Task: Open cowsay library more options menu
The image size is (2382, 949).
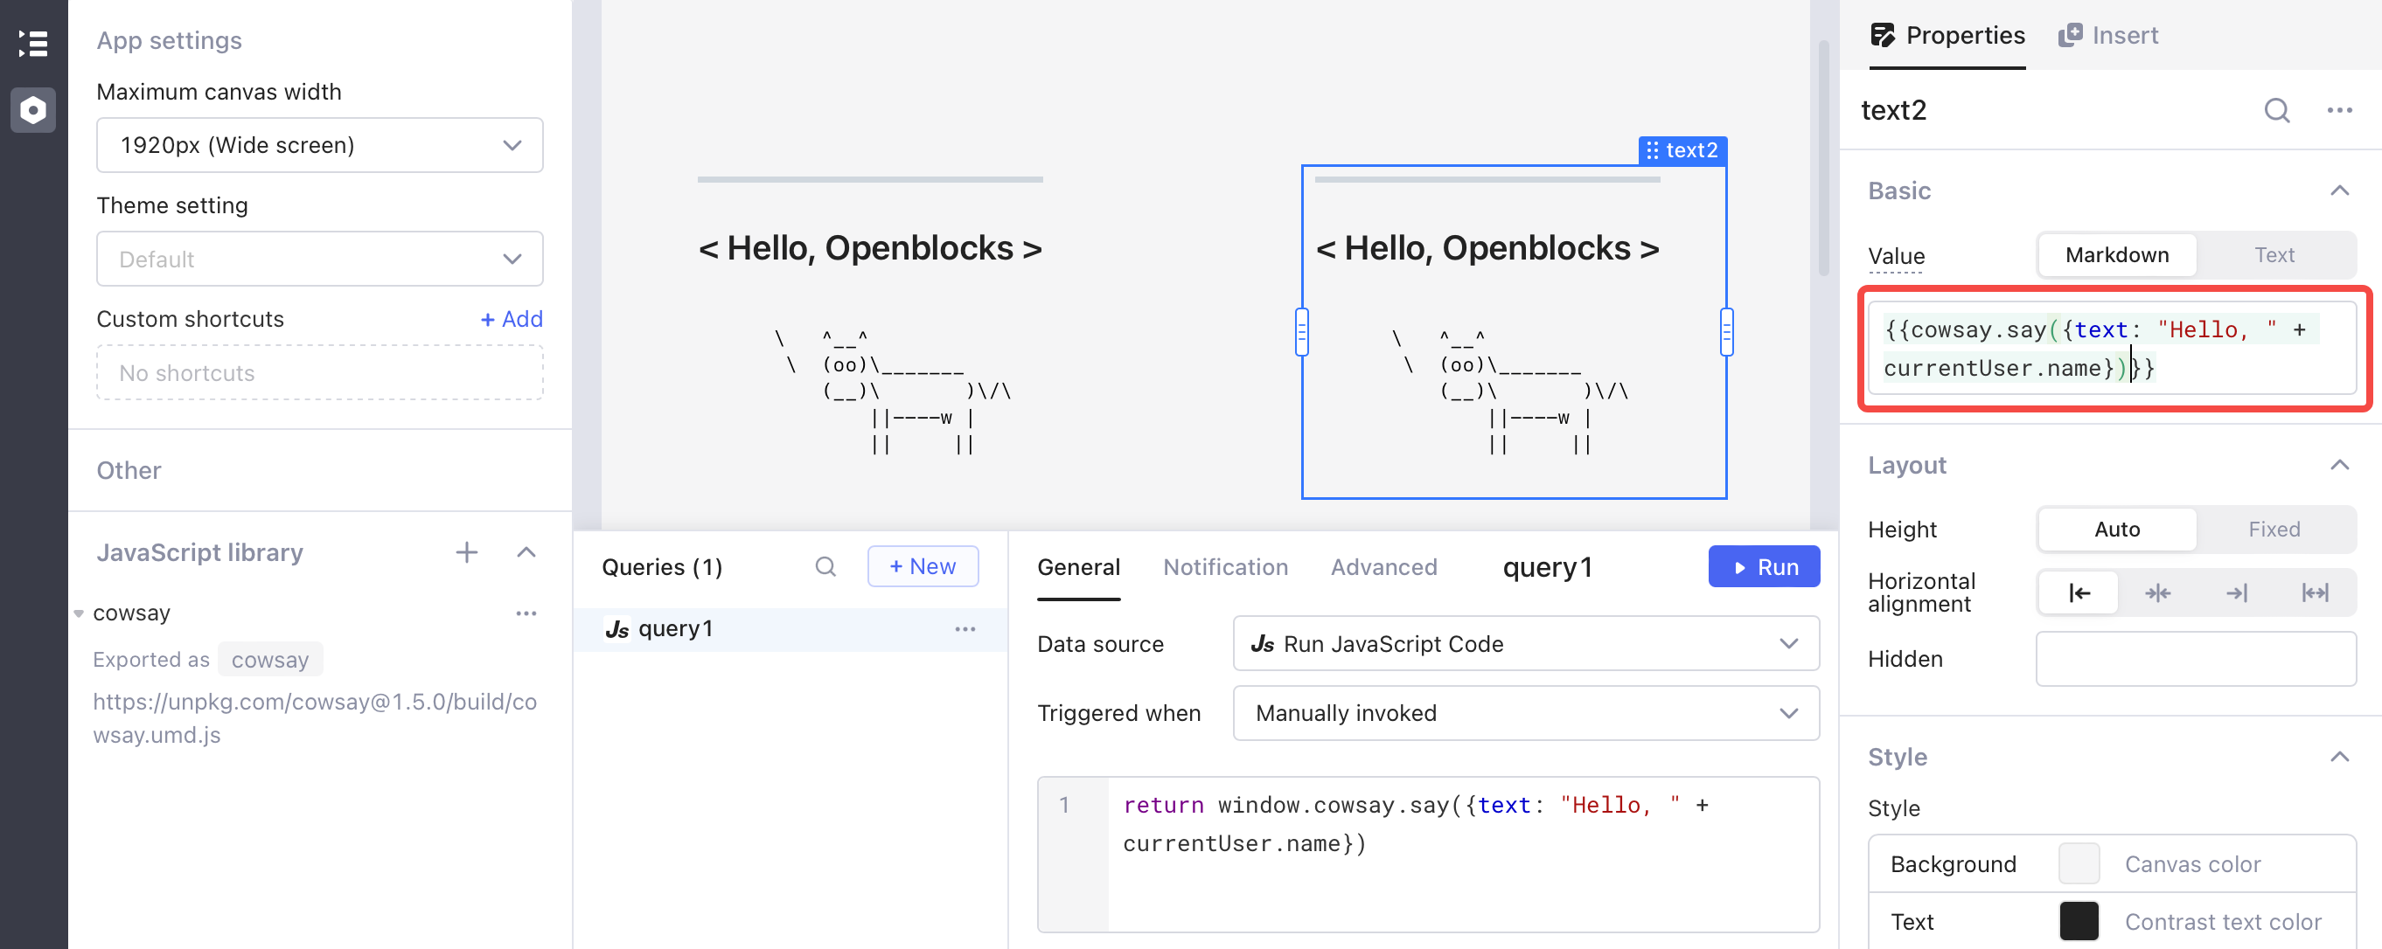Action: pos(526,613)
